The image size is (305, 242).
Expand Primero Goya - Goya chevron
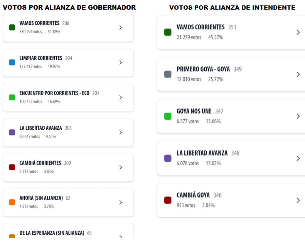pyautogui.click(x=298, y=74)
